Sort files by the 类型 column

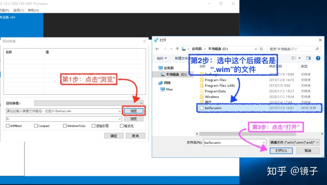[304, 66]
